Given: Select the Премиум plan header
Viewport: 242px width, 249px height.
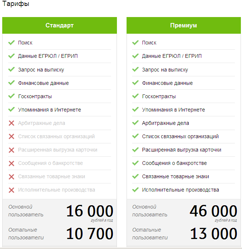Looking at the screenshot, I should click(x=184, y=26).
